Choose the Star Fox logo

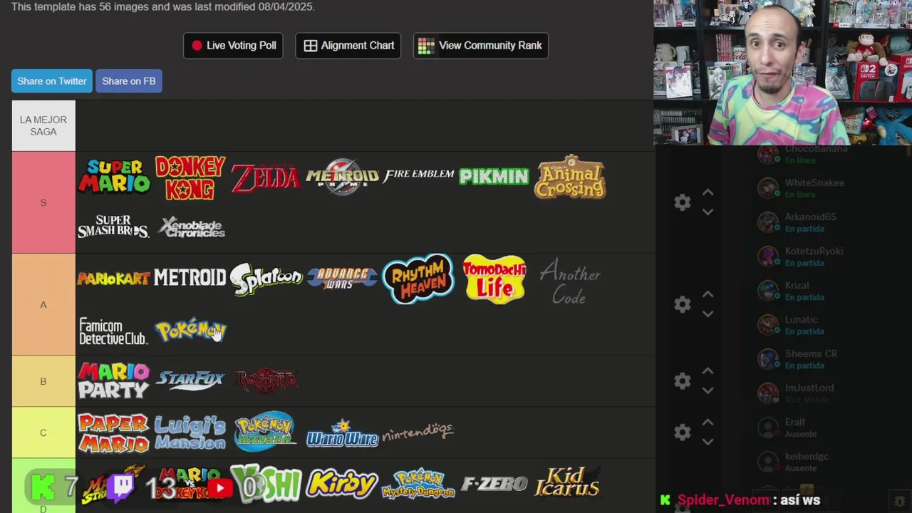click(190, 380)
